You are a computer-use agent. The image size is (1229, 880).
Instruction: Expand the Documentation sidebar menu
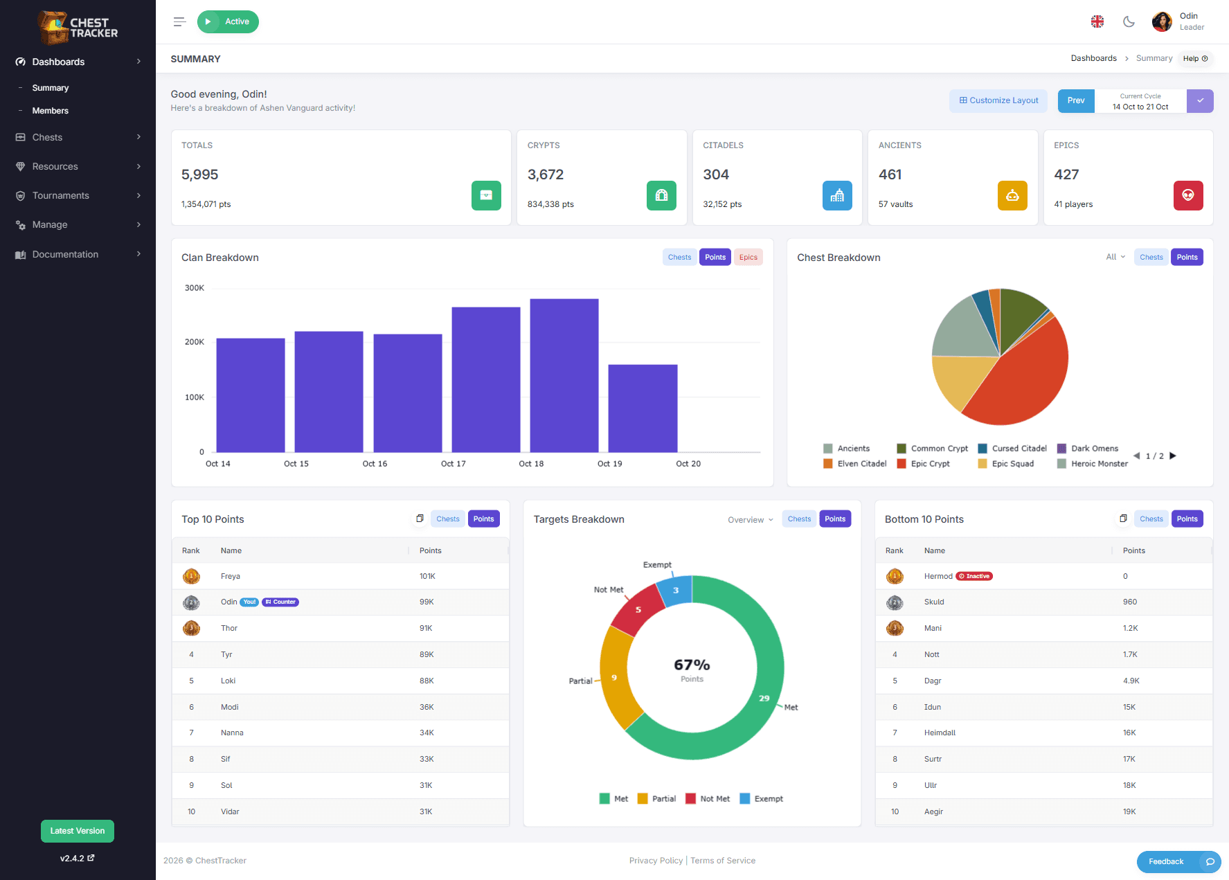point(78,254)
